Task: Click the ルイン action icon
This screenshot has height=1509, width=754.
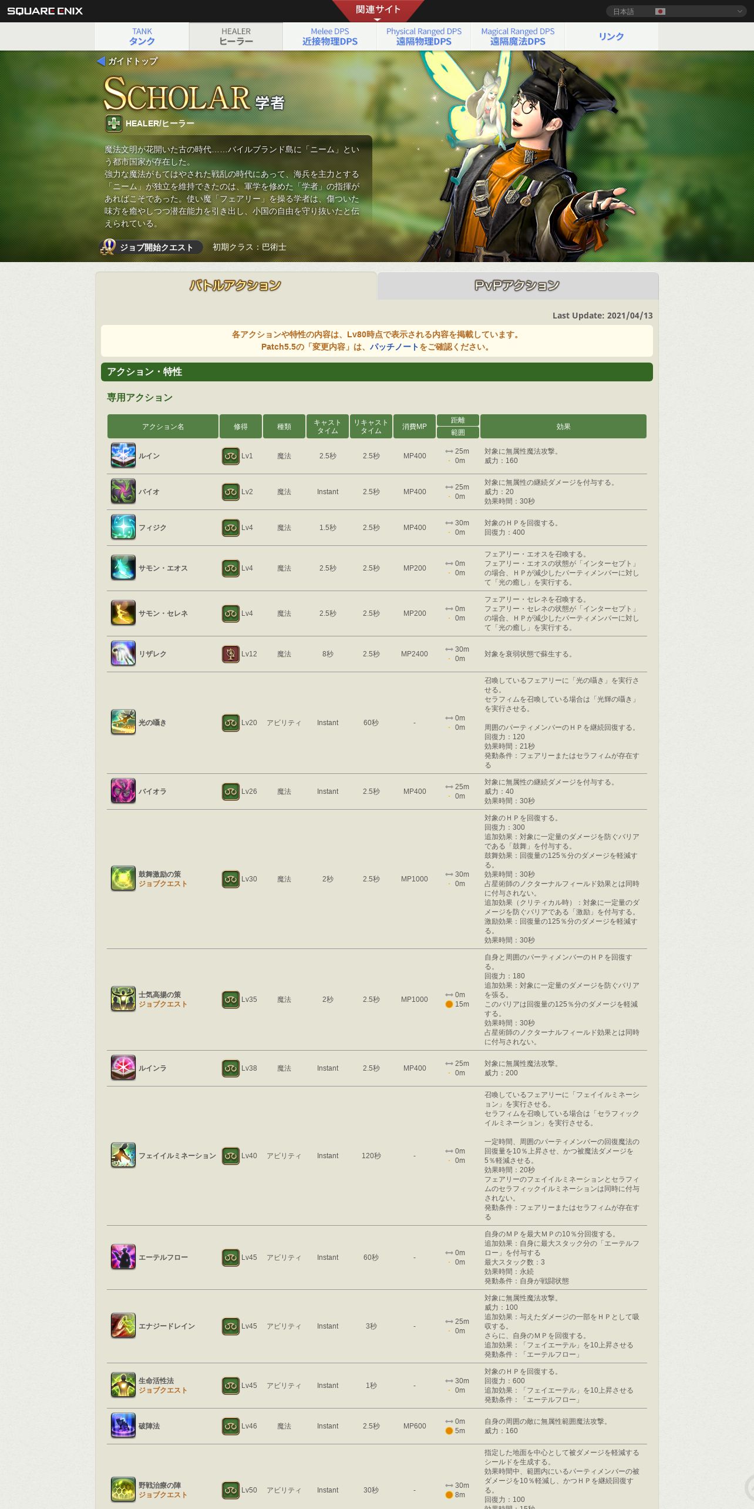Action: point(123,456)
